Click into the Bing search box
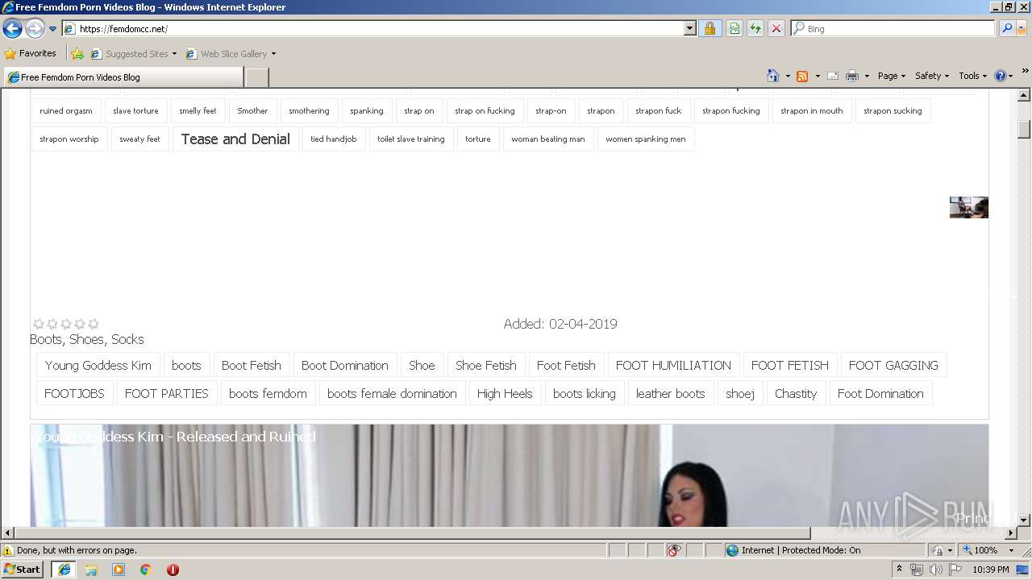This screenshot has width=1032, height=580. point(899,28)
